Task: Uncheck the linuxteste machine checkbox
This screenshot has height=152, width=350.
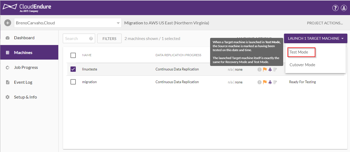Action: pyautogui.click(x=73, y=69)
